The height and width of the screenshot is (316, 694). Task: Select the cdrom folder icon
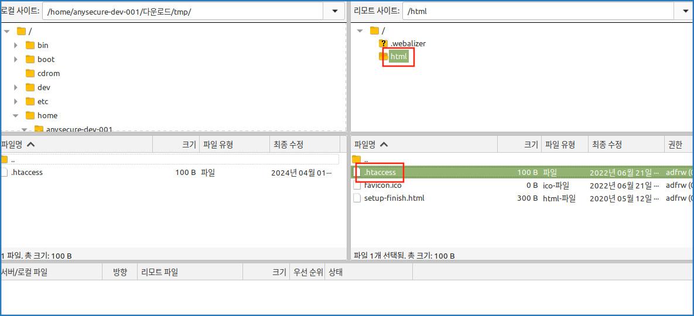30,73
